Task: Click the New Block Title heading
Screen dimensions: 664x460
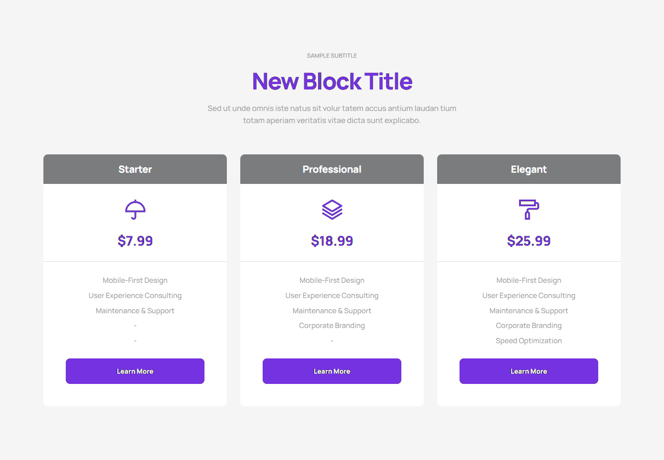Action: point(332,81)
